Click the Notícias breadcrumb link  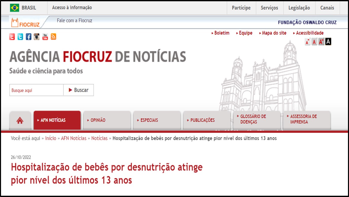(x=99, y=138)
